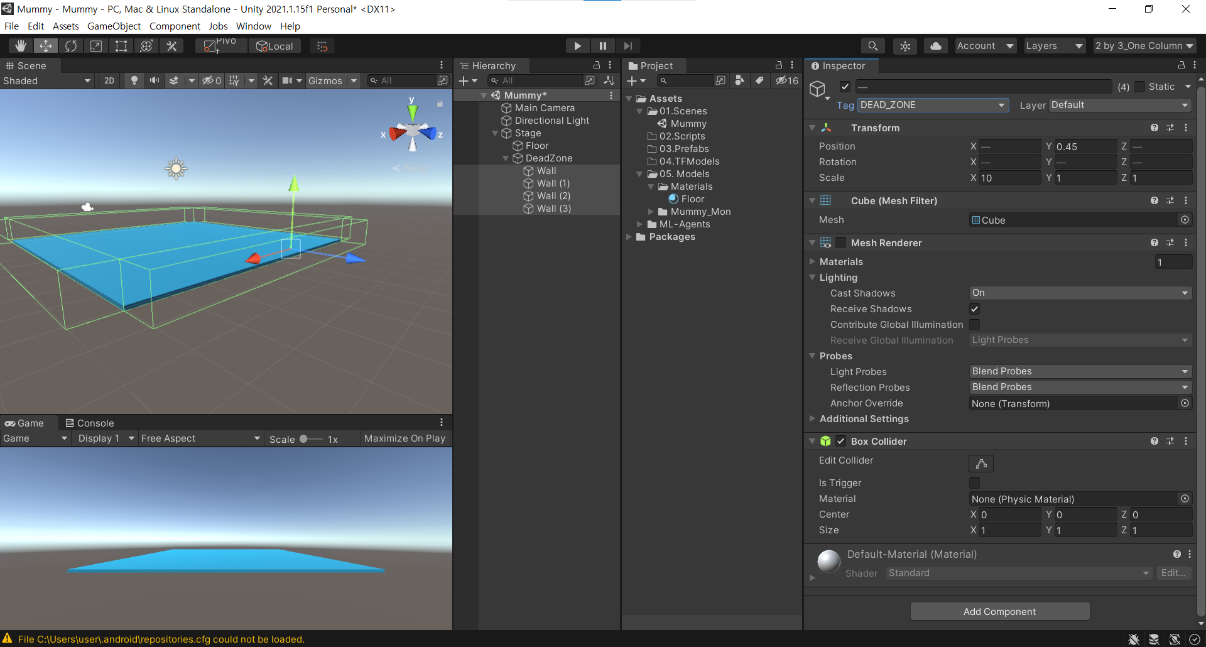The height and width of the screenshot is (647, 1206).
Task: Click the Position Y field
Action: [1085, 146]
